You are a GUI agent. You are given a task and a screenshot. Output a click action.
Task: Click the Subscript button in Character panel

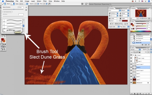(122, 24)
